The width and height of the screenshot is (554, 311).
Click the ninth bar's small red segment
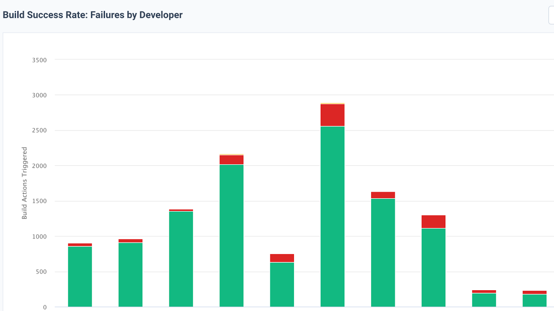click(484, 292)
